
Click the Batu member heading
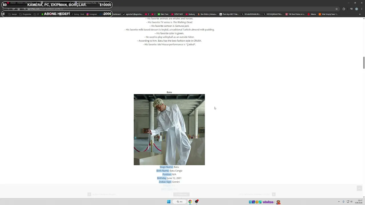(x=169, y=92)
